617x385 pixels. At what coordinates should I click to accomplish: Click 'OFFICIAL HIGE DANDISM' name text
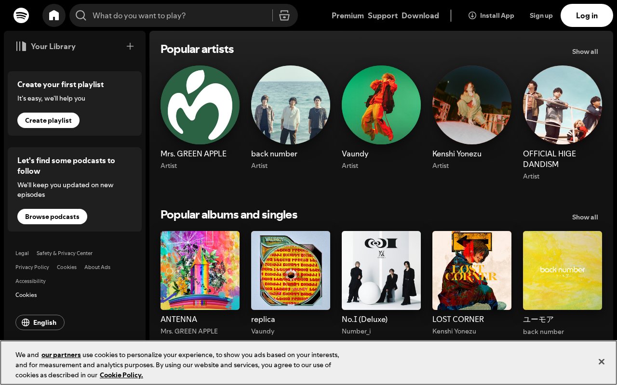(x=550, y=159)
